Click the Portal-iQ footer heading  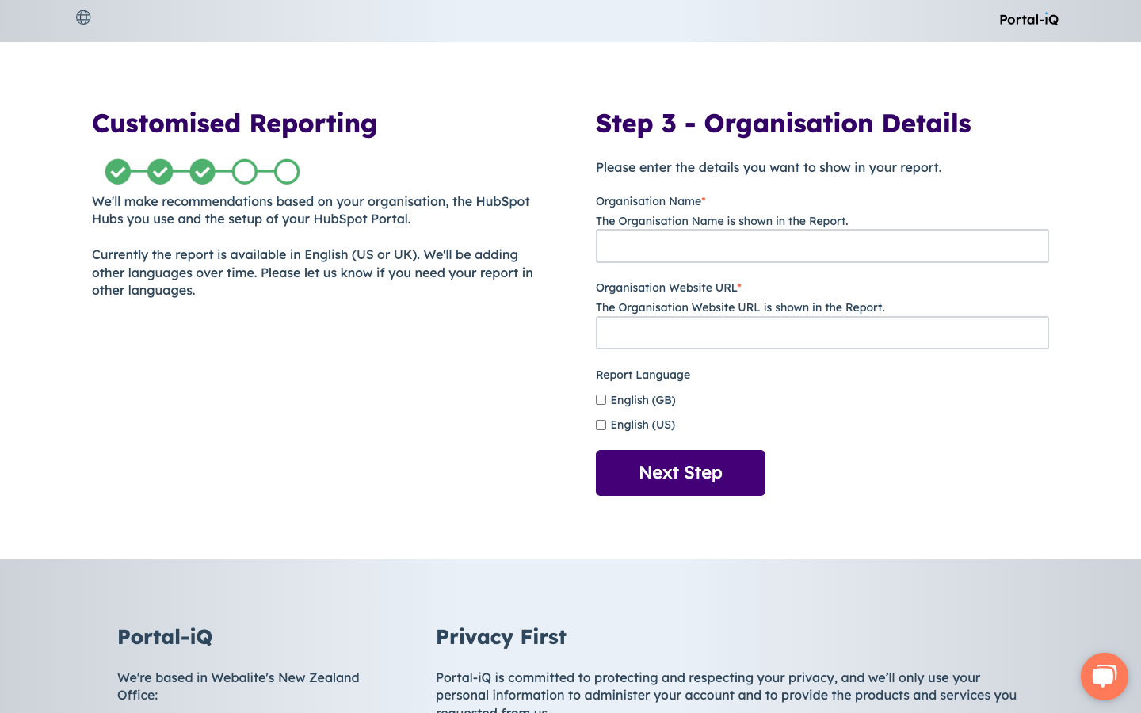point(164,636)
